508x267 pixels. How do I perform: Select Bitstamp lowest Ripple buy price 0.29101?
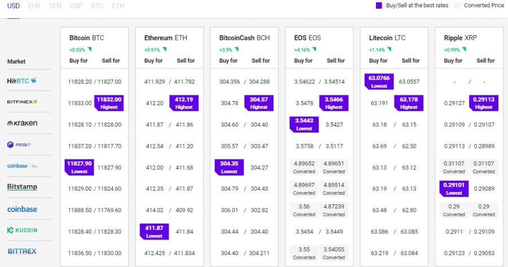[x=454, y=189]
